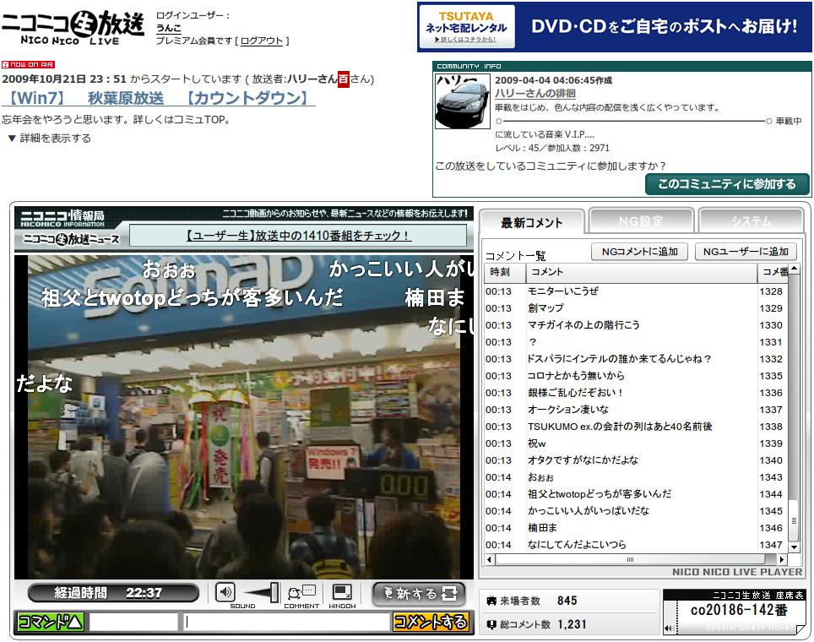Open the Win7 秋葉原放送 カウントダウン title link

pyautogui.click(x=158, y=98)
